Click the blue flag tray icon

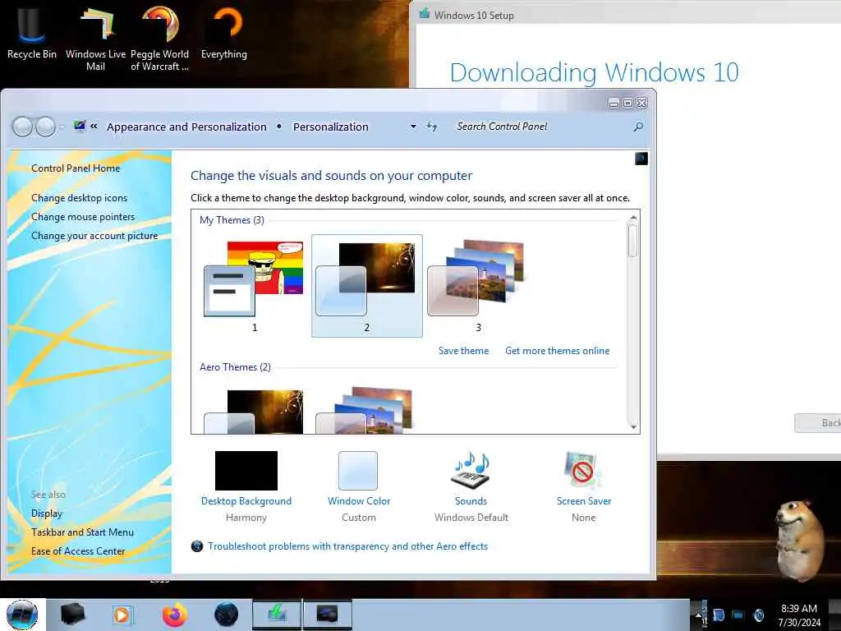(719, 615)
